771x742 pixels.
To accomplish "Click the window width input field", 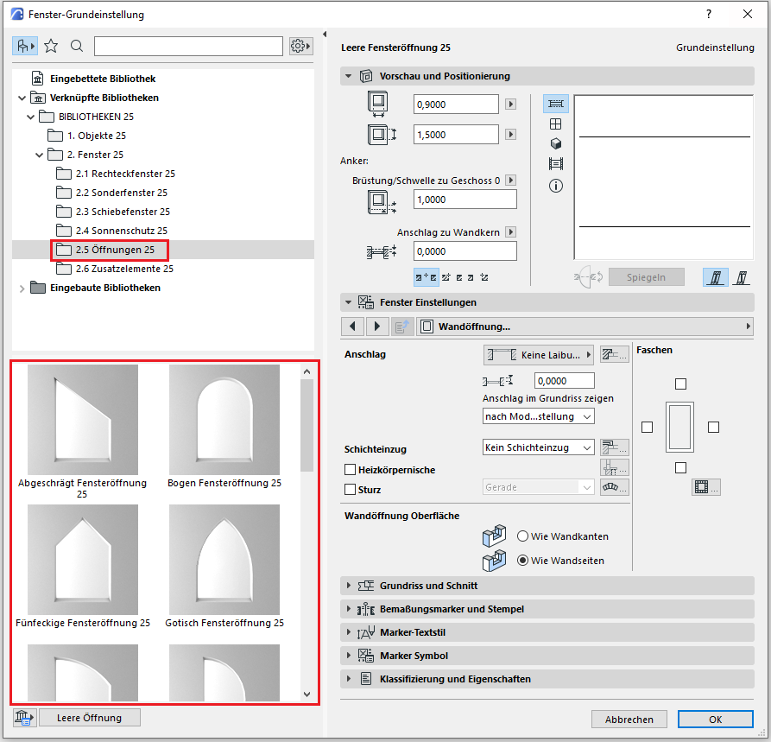I will click(456, 105).
